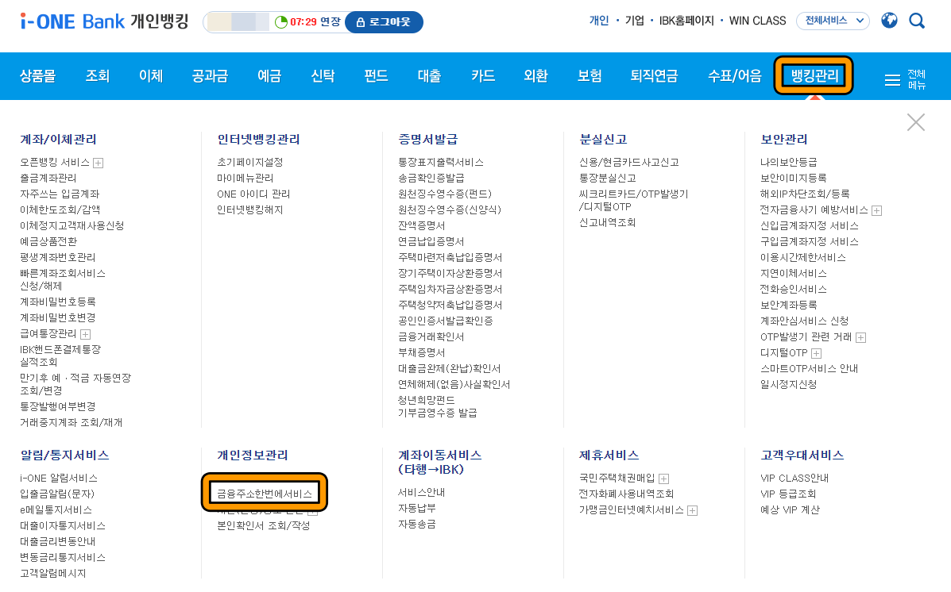Open 잔액증명서 link
The image size is (951, 592).
click(x=422, y=225)
